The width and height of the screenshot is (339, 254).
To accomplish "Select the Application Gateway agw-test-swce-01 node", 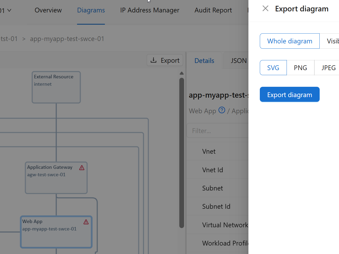I will 56,178.
